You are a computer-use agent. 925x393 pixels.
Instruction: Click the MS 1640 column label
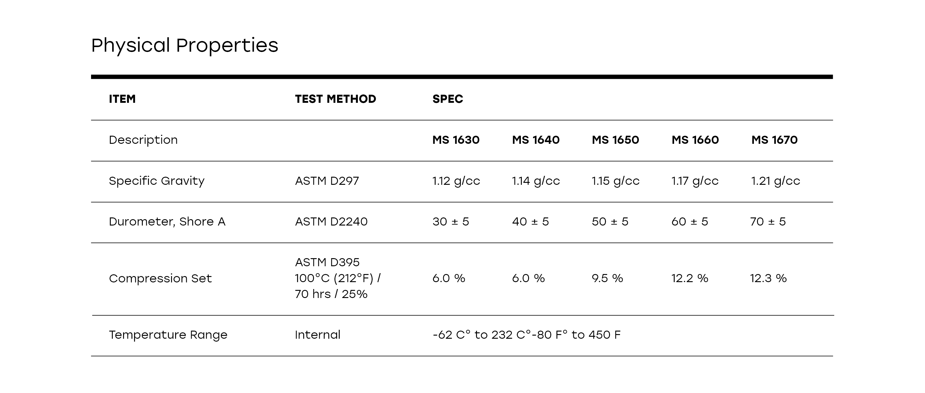click(536, 140)
